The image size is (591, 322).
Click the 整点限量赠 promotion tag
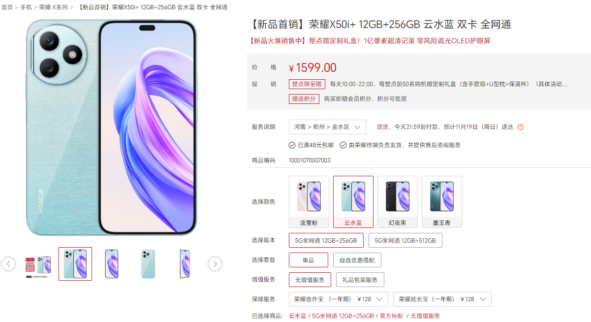tap(307, 84)
